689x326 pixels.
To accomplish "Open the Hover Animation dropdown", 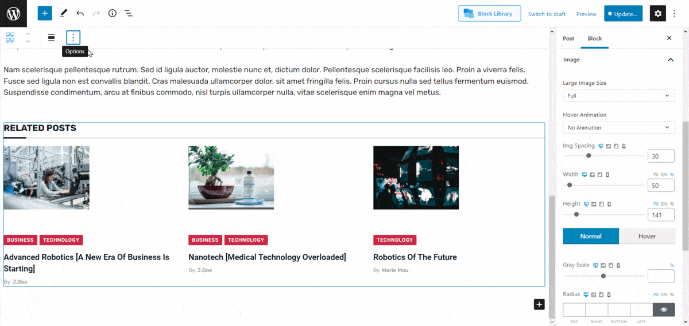I will (x=618, y=128).
